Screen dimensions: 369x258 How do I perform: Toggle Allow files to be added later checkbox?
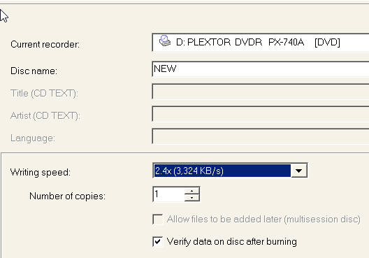(x=157, y=219)
